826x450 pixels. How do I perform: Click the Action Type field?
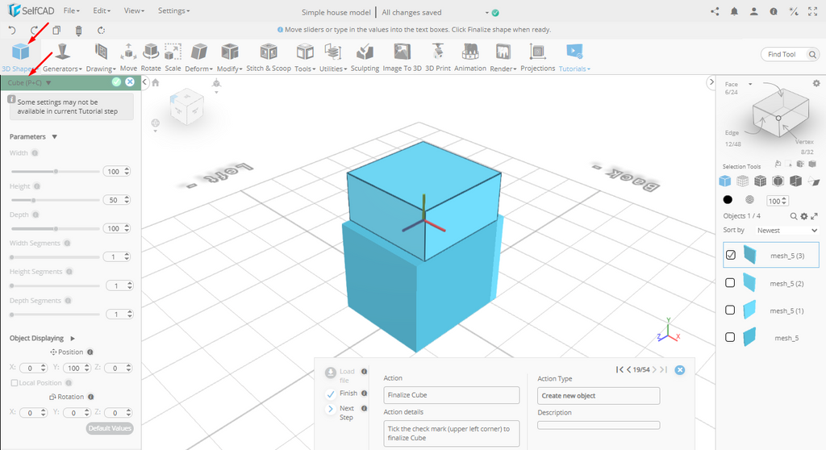click(x=599, y=396)
